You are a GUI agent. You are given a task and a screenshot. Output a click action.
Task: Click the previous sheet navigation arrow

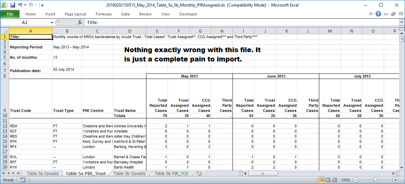8,173
